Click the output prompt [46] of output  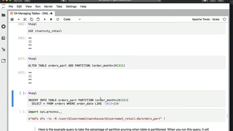(x=22, y=38)
